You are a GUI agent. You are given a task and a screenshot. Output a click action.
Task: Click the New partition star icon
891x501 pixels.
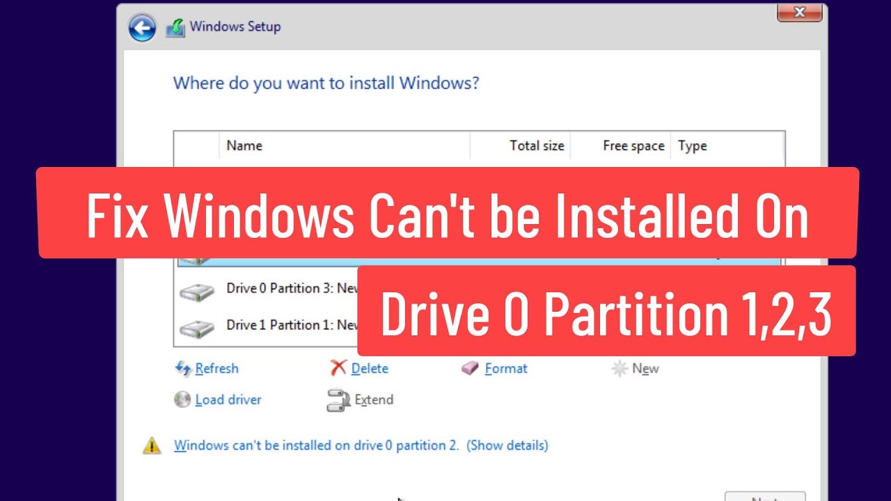(619, 369)
